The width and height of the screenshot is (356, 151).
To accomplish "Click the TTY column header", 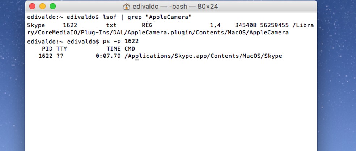I will coord(62,49).
